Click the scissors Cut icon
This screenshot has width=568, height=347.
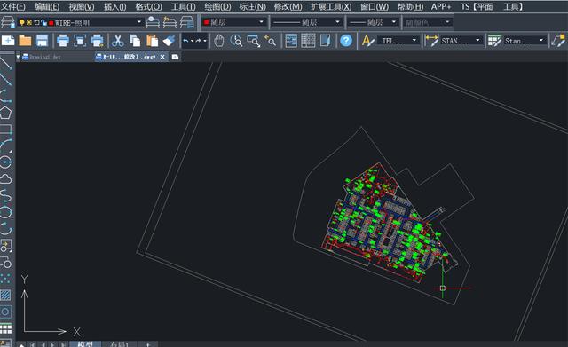pos(117,41)
